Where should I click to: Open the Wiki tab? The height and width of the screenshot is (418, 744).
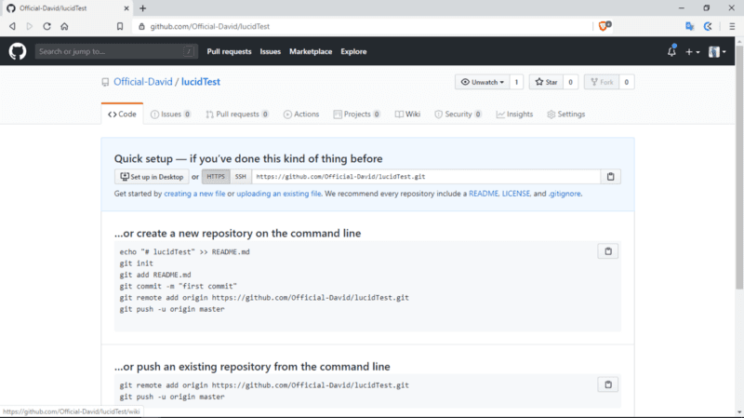point(407,115)
